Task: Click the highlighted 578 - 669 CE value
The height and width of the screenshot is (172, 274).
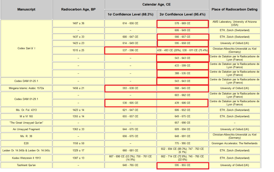Action: tap(182, 24)
